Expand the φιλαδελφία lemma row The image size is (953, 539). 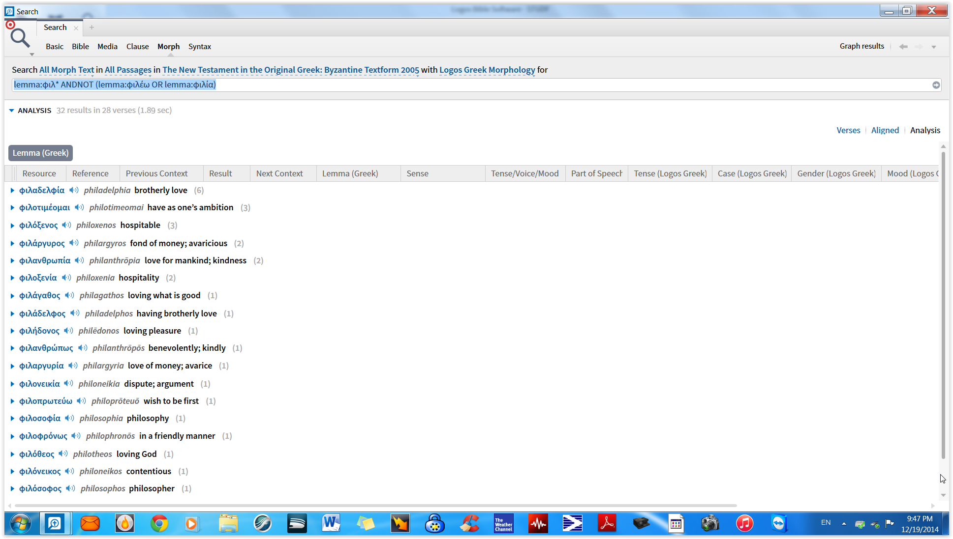(12, 190)
